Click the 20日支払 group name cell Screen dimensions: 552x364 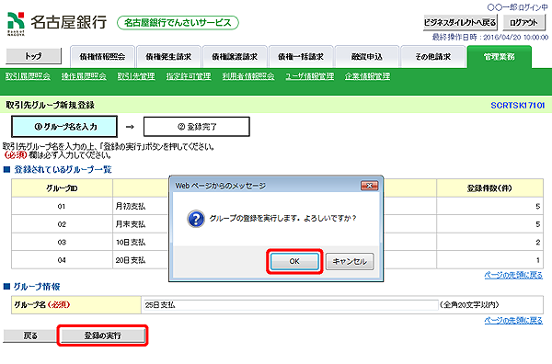click(x=131, y=260)
